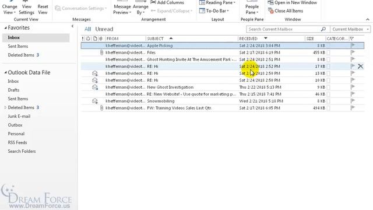Sort by Categories column header

(337, 38)
